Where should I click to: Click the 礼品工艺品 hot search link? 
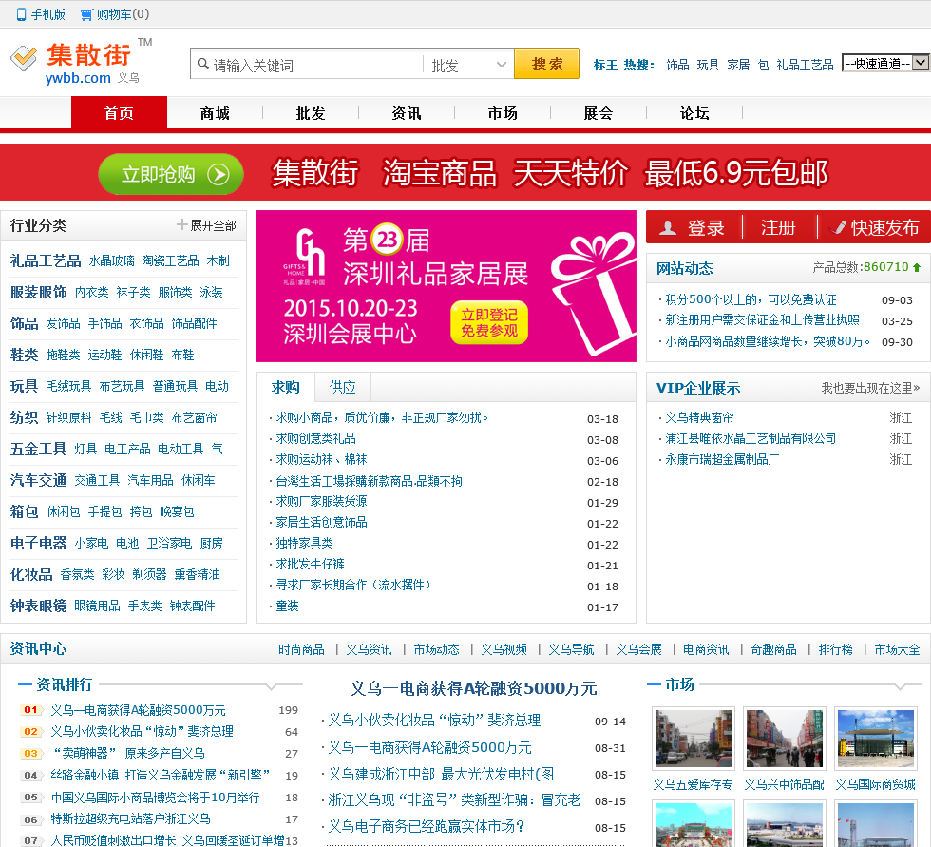click(806, 64)
